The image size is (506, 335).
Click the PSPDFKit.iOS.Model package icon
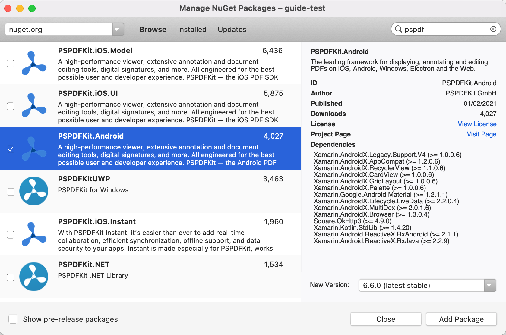click(34, 63)
